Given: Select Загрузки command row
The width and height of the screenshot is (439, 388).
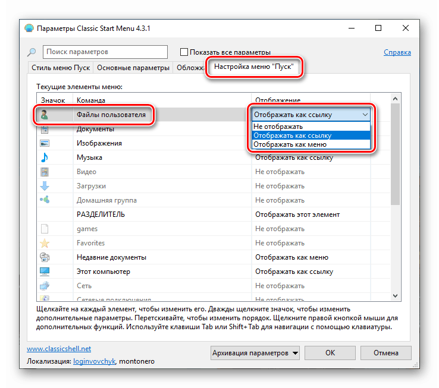Looking at the screenshot, I should (x=91, y=186).
